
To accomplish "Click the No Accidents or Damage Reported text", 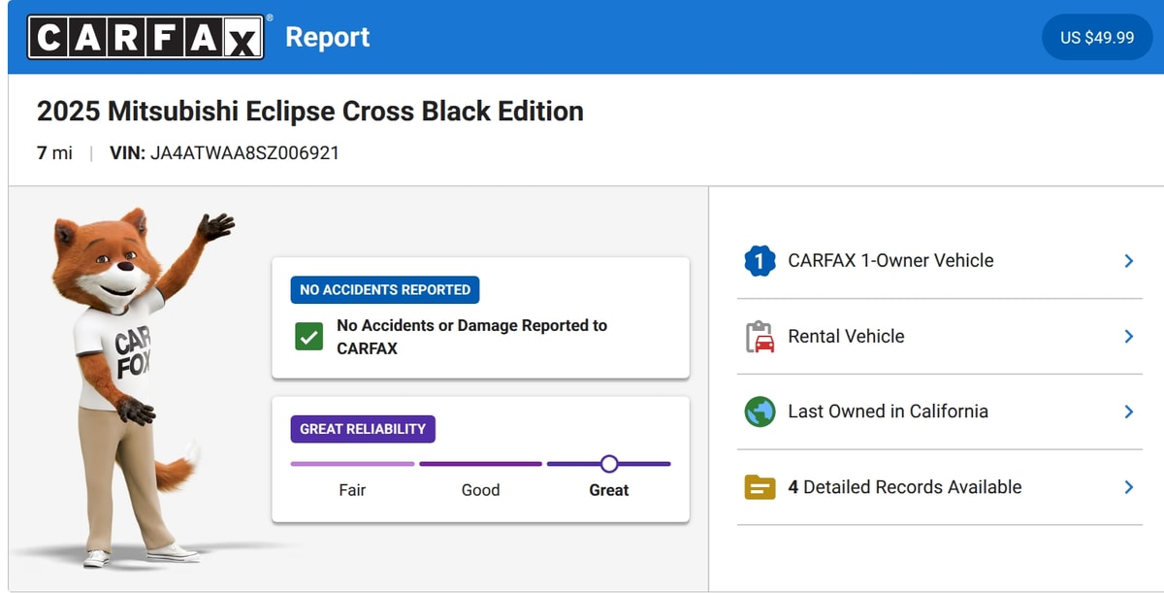I will pos(472,337).
